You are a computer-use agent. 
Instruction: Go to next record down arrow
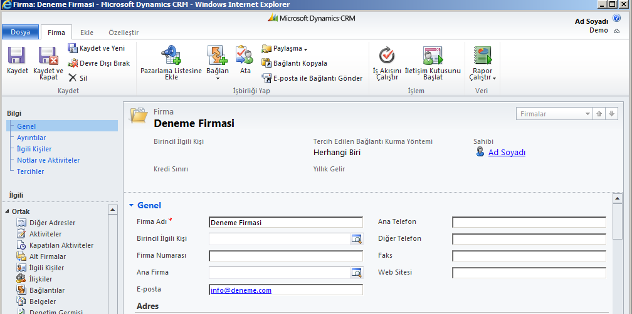pyautogui.click(x=612, y=114)
